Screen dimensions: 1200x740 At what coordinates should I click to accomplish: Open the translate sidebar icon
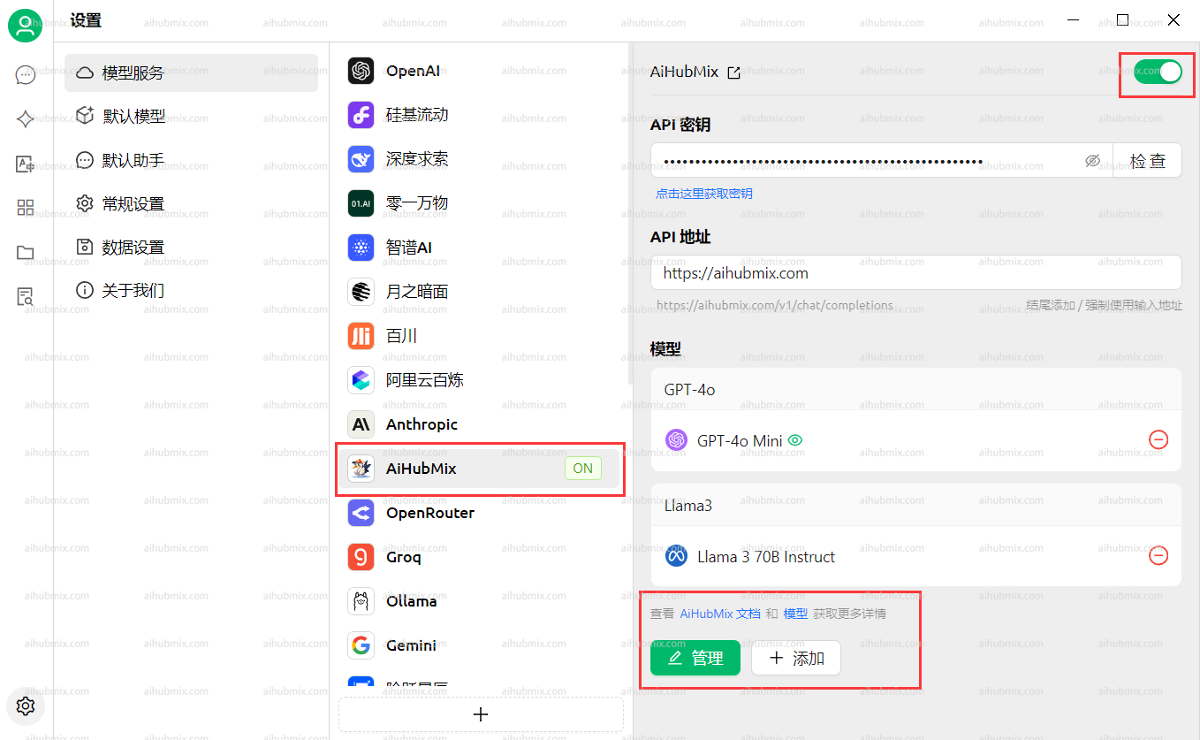[x=26, y=164]
